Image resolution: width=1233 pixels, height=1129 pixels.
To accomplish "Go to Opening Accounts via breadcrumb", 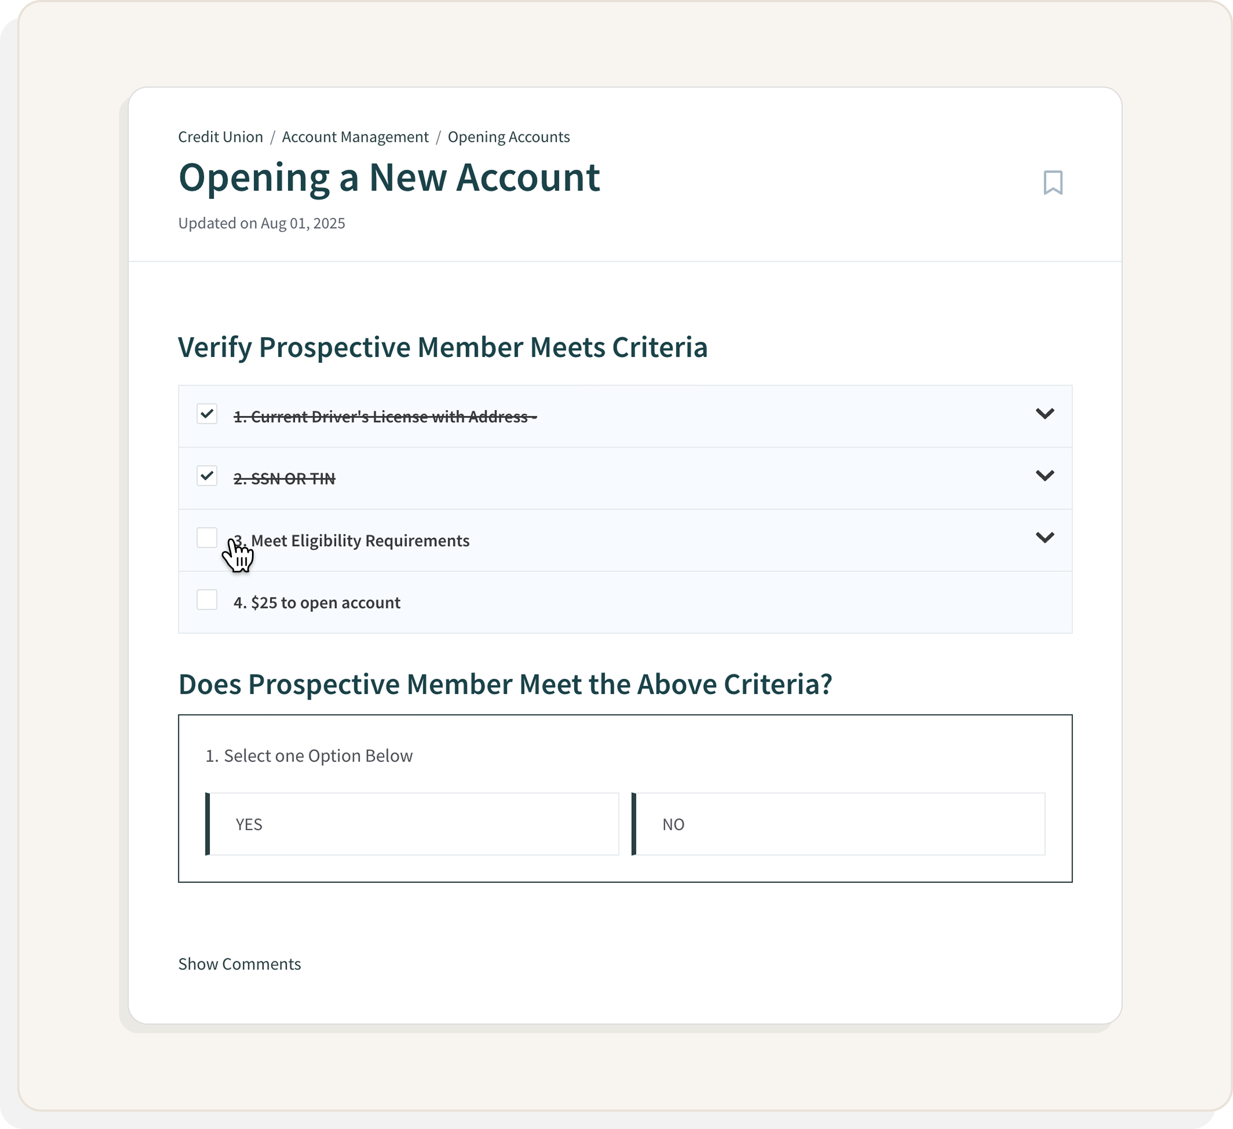I will tap(509, 137).
